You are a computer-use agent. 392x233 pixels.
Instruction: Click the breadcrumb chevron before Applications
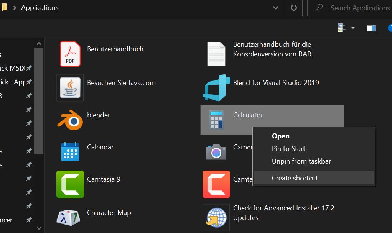tap(15, 8)
